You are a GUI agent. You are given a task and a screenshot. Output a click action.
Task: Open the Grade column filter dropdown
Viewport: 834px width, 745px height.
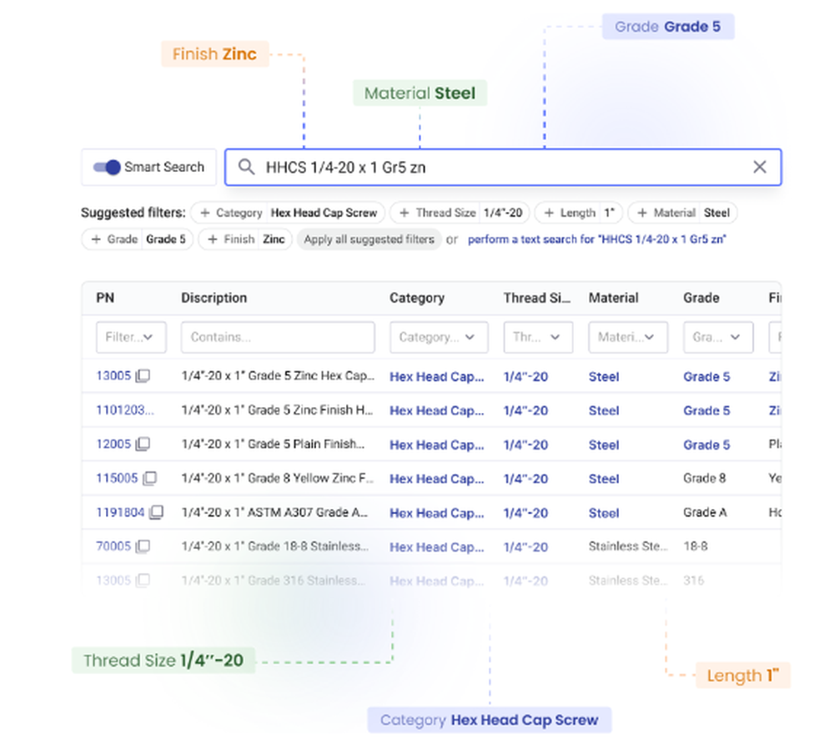[718, 337]
